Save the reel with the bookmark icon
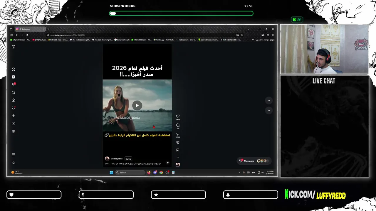Viewport: 376px width, 211px height. (x=178, y=150)
